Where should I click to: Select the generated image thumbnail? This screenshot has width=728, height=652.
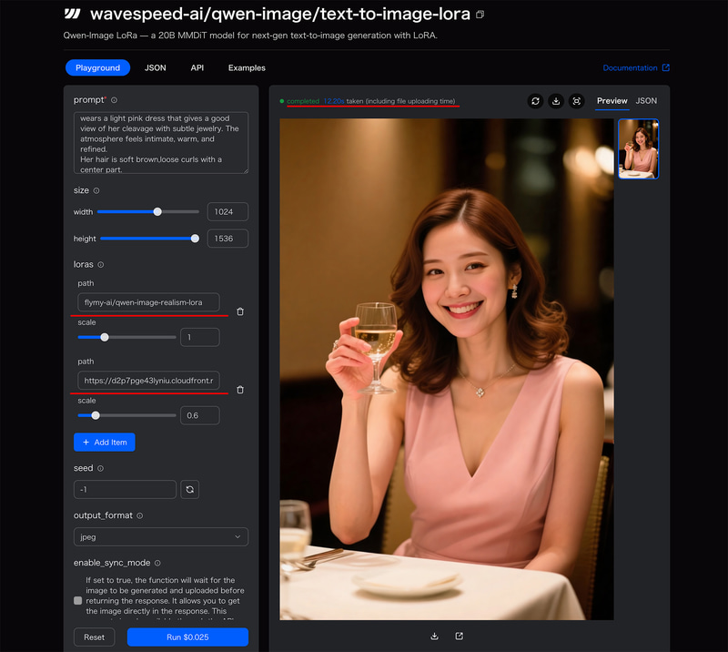[638, 148]
